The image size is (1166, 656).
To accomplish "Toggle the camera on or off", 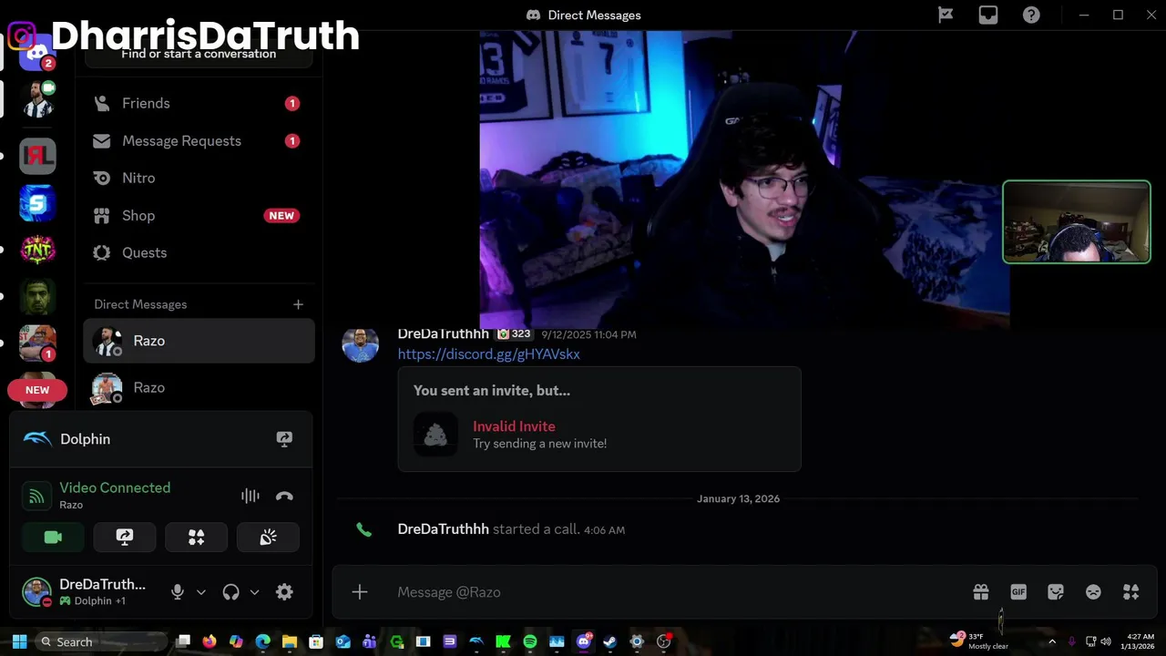I will pos(53,538).
